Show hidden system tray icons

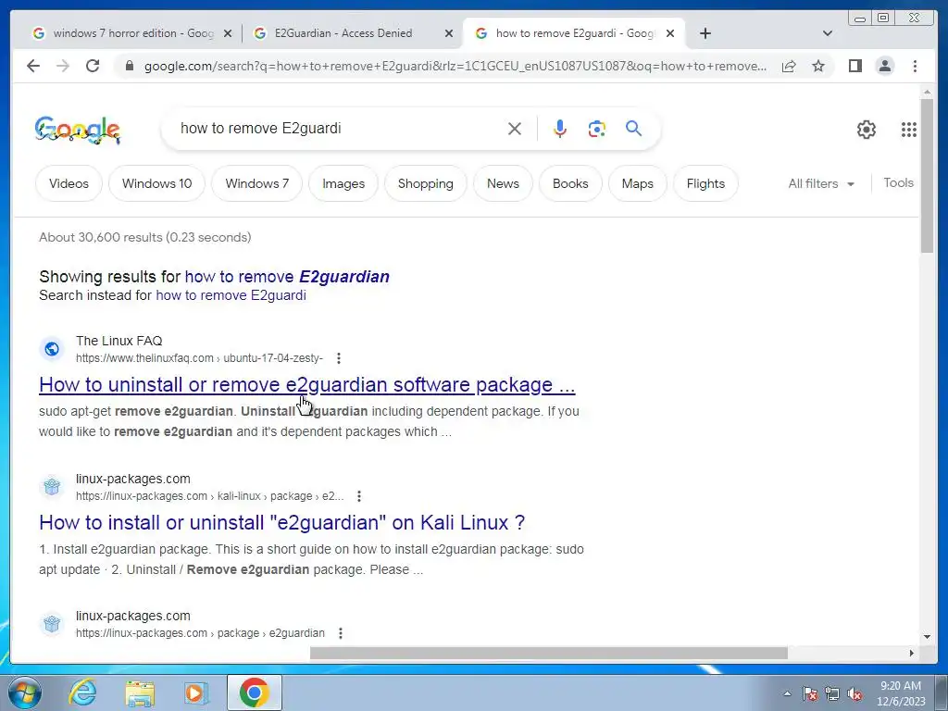pyautogui.click(x=787, y=693)
